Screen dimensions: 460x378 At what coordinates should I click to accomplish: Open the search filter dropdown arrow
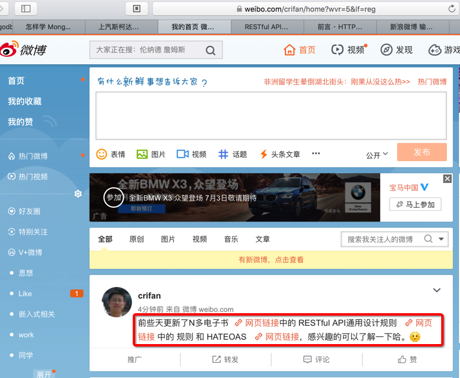[441, 239]
